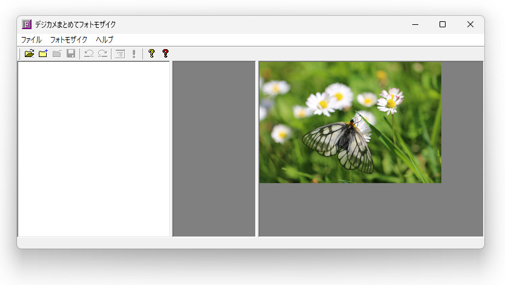505x285 pixels.
Task: Click the empty white file list pane
Action: click(94, 149)
